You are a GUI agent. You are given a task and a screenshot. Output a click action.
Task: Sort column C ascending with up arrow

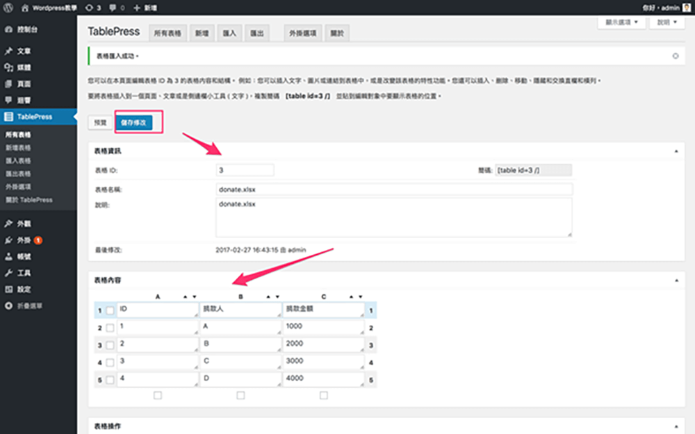(x=351, y=297)
